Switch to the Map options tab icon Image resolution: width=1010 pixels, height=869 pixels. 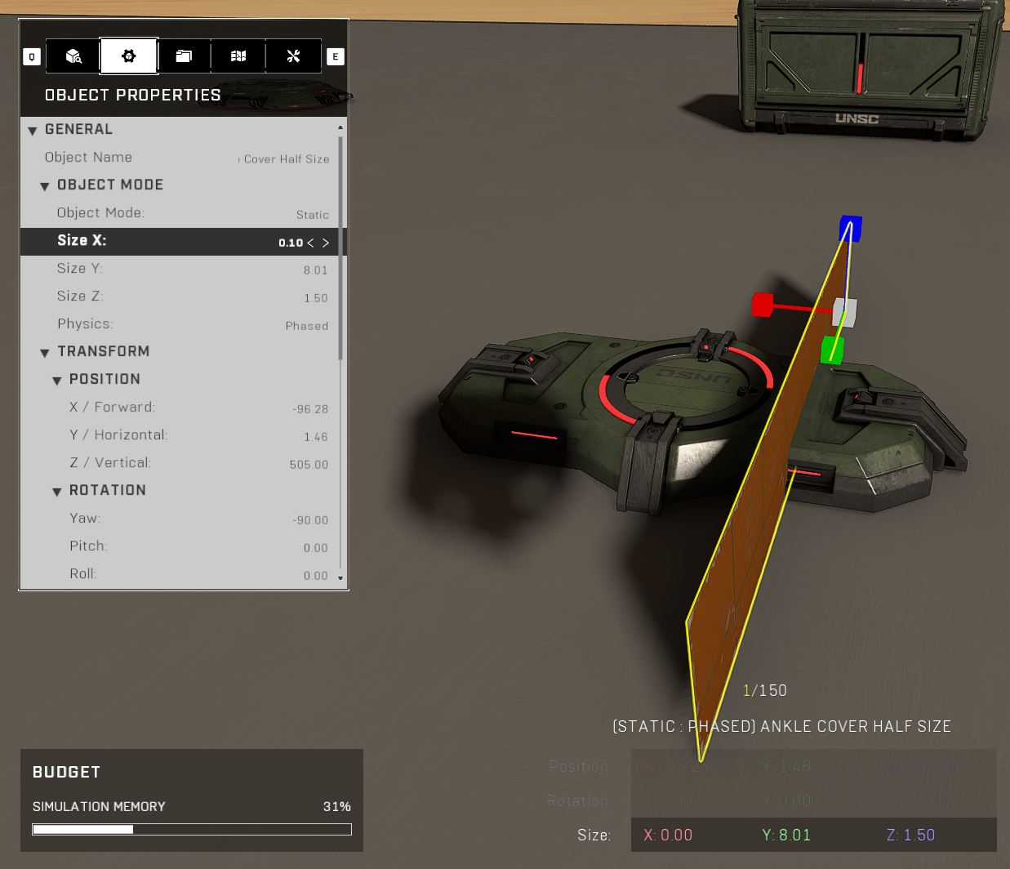(x=238, y=56)
